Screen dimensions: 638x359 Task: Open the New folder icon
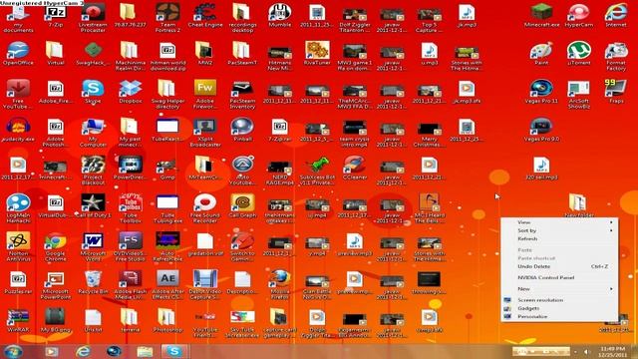pyautogui.click(x=578, y=202)
